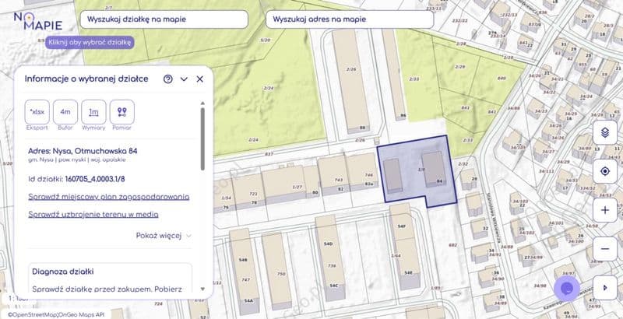Close the parcel information panel
The image size is (623, 319).
pos(200,79)
